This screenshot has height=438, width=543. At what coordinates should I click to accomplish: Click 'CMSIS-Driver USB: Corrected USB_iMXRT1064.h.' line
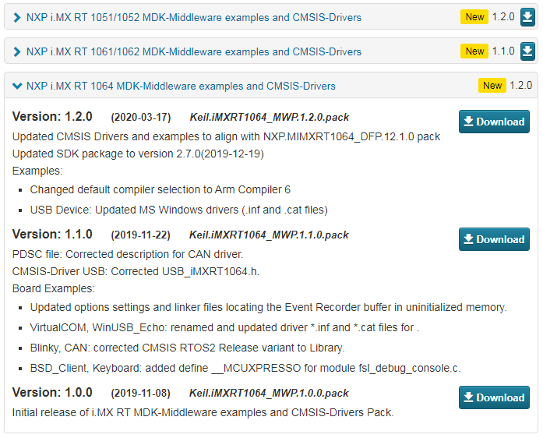[136, 271]
